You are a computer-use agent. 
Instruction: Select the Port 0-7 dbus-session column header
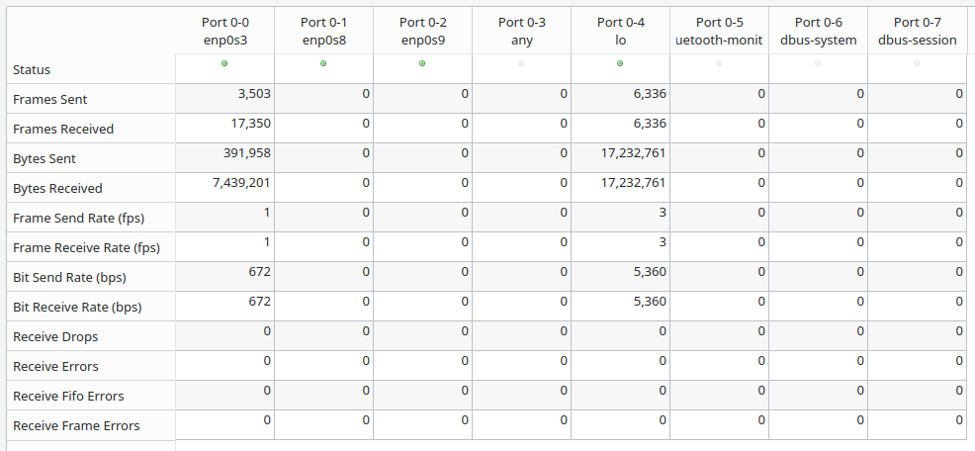pyautogui.click(x=917, y=31)
